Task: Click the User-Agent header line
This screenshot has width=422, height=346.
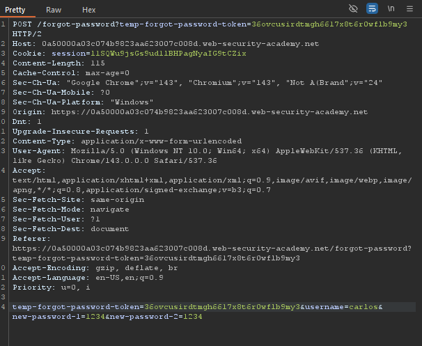Action: pos(208,151)
